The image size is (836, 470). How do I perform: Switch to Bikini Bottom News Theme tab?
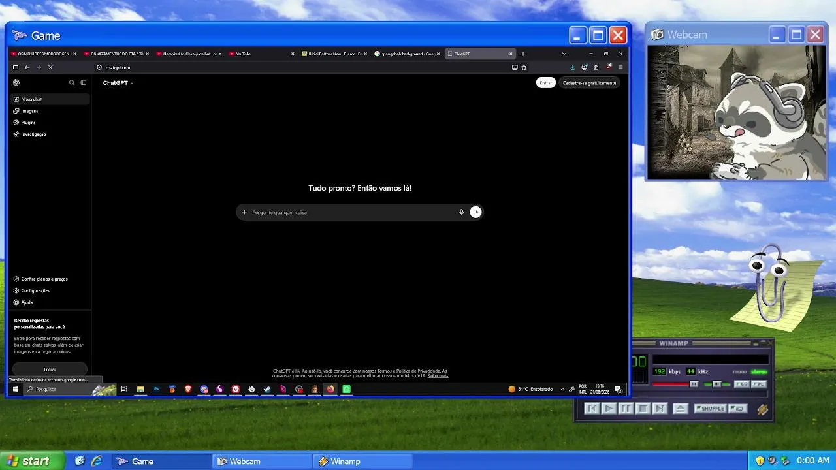(x=335, y=54)
